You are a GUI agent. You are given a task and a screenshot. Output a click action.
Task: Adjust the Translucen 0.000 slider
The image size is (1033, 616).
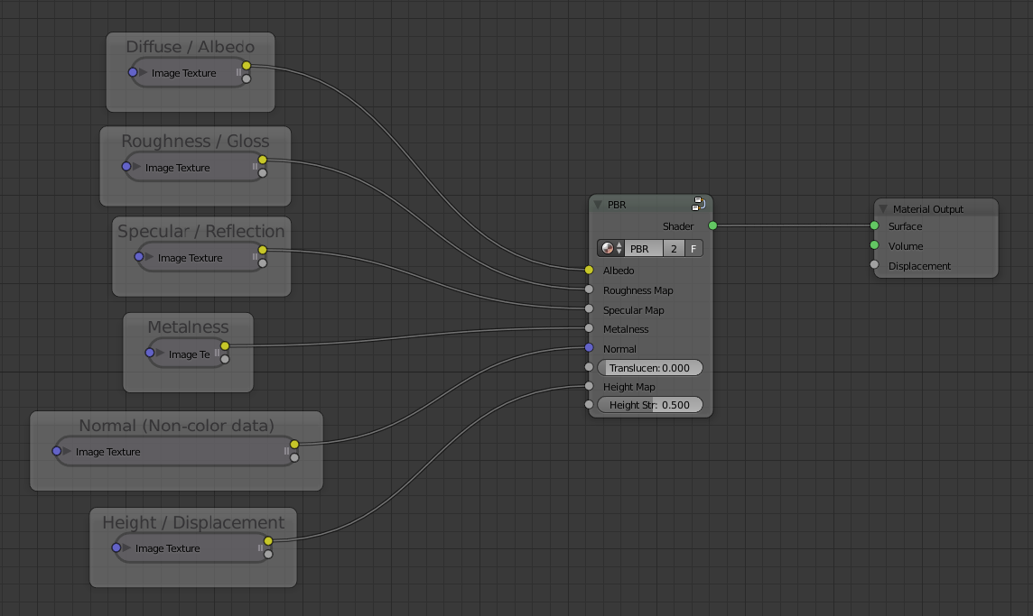649,368
